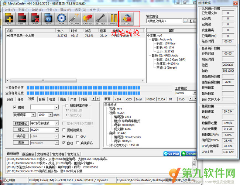Image resolution: width=240 pixels, height=185 pixels.
Task: Open the 官方论坛 tab
Action: (73, 154)
